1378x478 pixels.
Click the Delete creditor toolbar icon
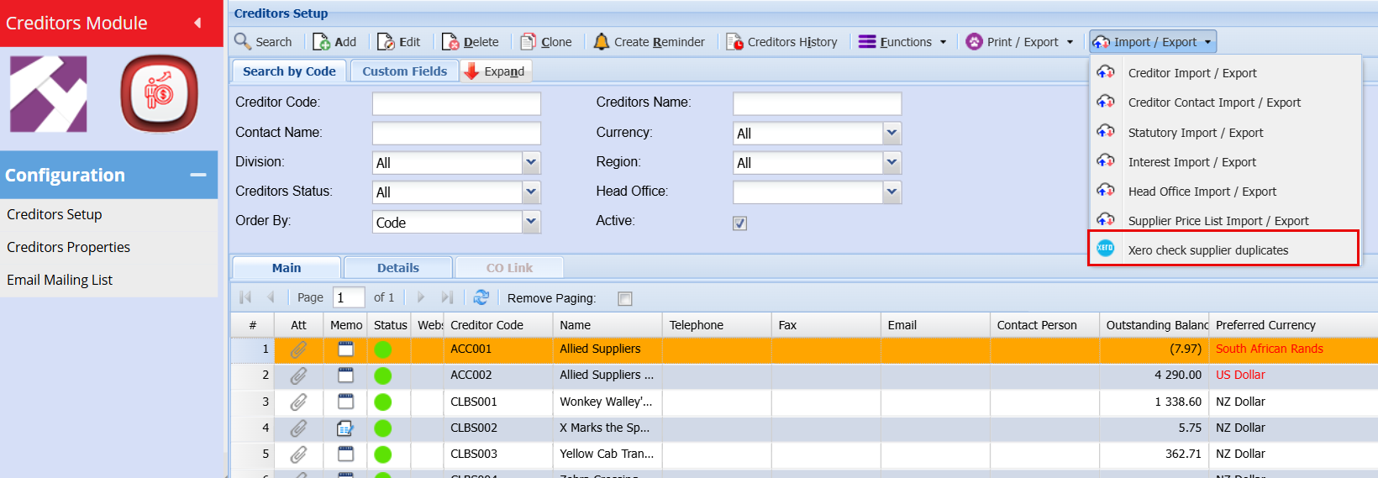point(450,42)
